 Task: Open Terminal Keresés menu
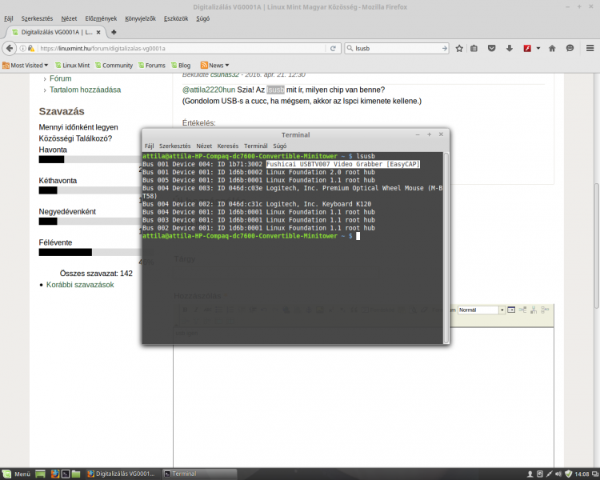point(228,146)
